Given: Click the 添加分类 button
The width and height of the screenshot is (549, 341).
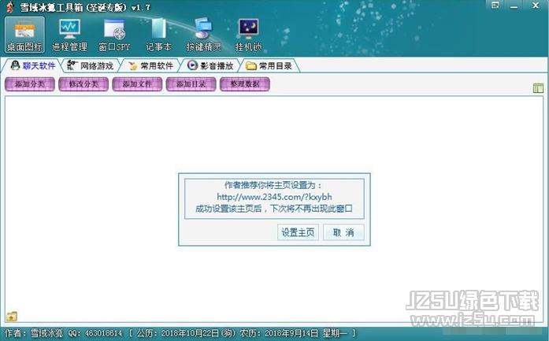Looking at the screenshot, I should (x=30, y=84).
